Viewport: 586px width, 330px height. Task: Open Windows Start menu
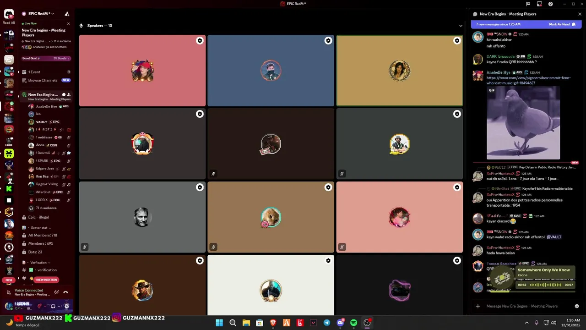pyautogui.click(x=219, y=323)
